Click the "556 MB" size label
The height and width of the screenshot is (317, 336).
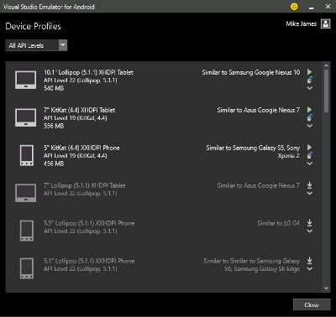click(54, 126)
